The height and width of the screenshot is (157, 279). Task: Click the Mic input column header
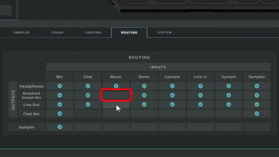pyautogui.click(x=60, y=77)
